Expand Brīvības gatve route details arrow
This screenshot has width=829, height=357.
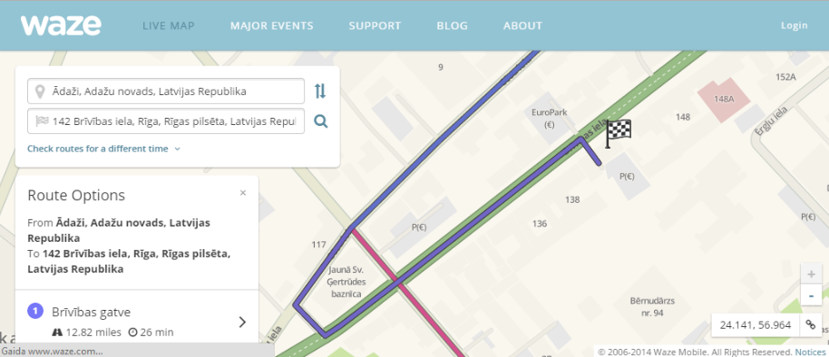(x=242, y=322)
